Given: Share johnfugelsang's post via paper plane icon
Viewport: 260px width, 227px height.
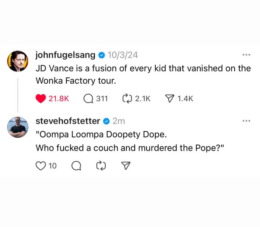Looking at the screenshot, I should click(169, 98).
